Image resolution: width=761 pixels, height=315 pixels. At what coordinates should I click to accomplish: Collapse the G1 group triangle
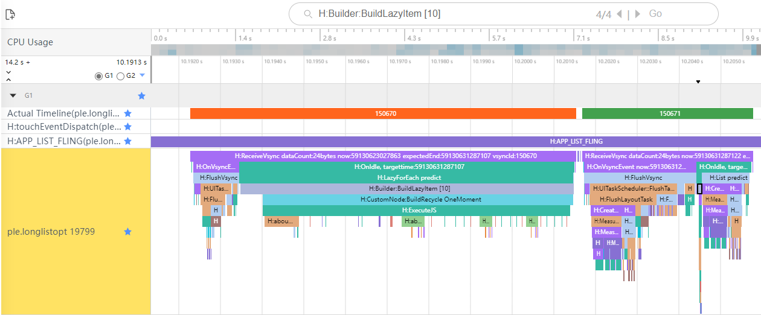13,95
